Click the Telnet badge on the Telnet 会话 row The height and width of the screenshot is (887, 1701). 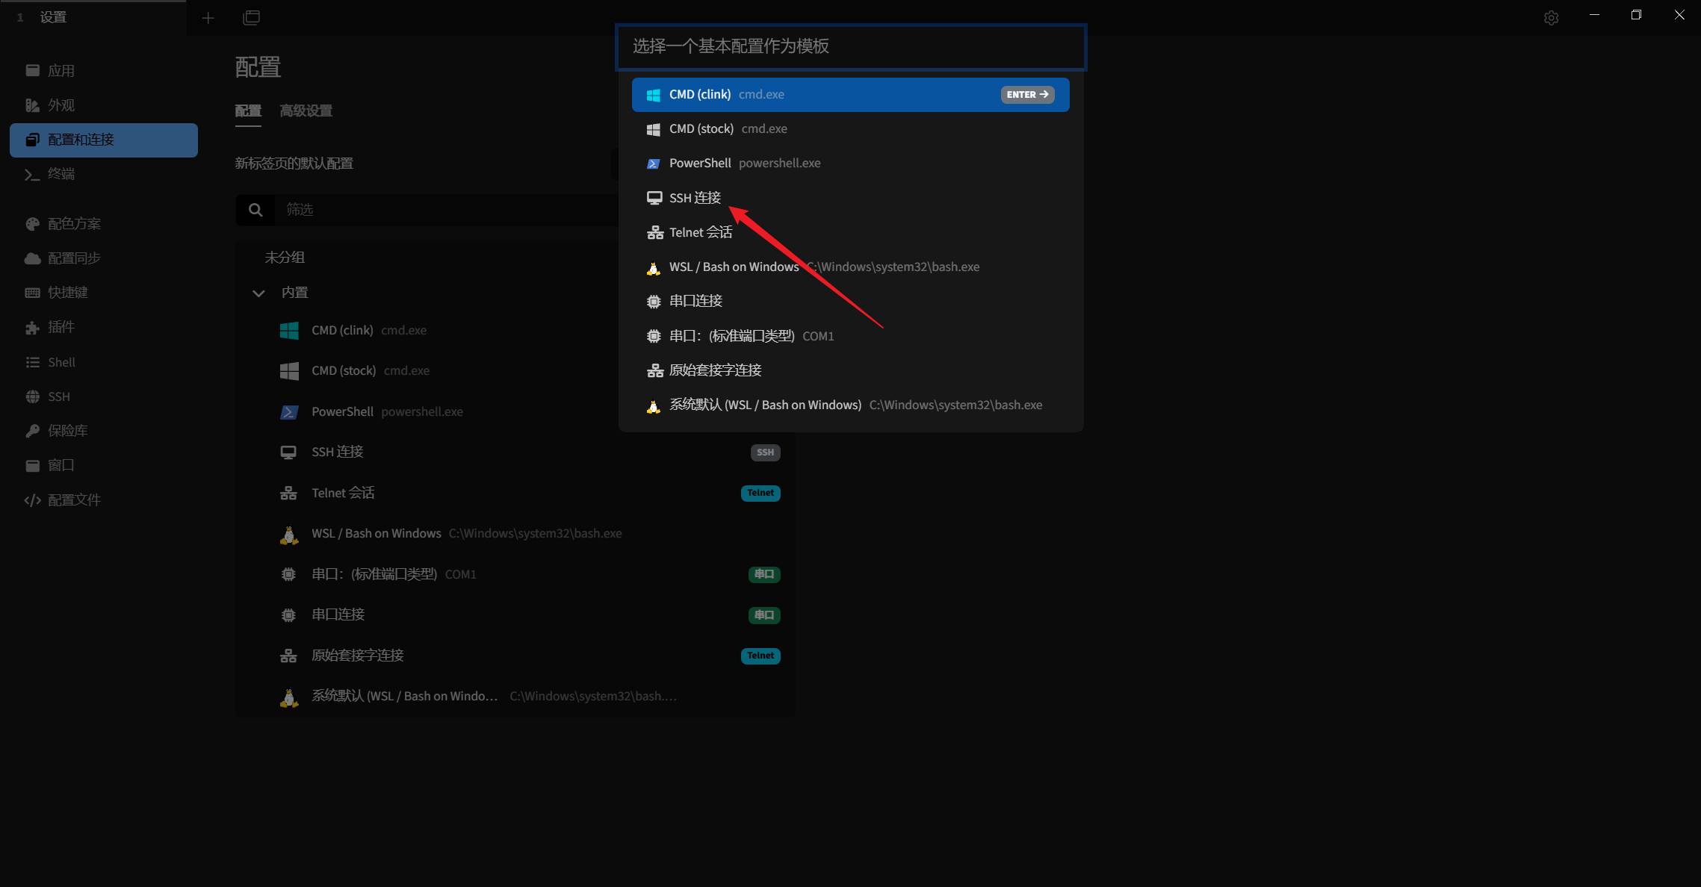click(760, 493)
